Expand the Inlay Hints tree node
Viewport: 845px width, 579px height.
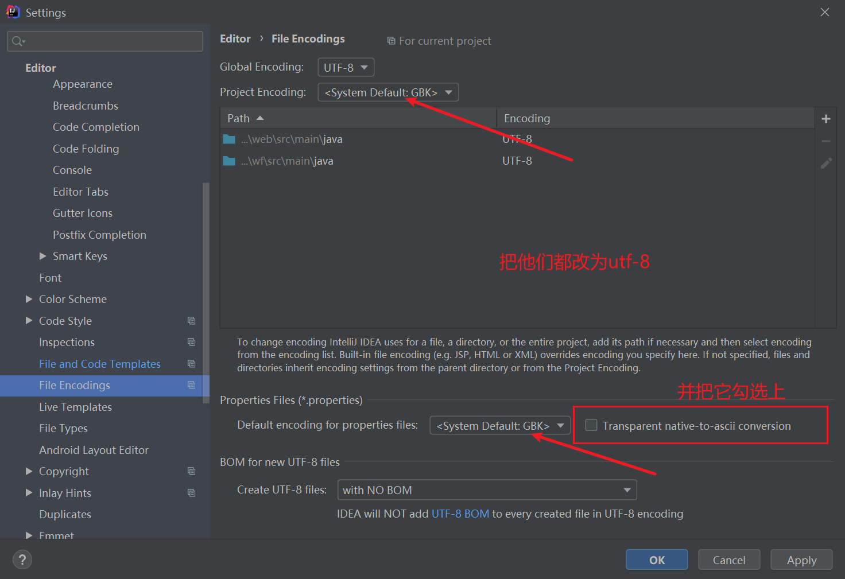[29, 493]
